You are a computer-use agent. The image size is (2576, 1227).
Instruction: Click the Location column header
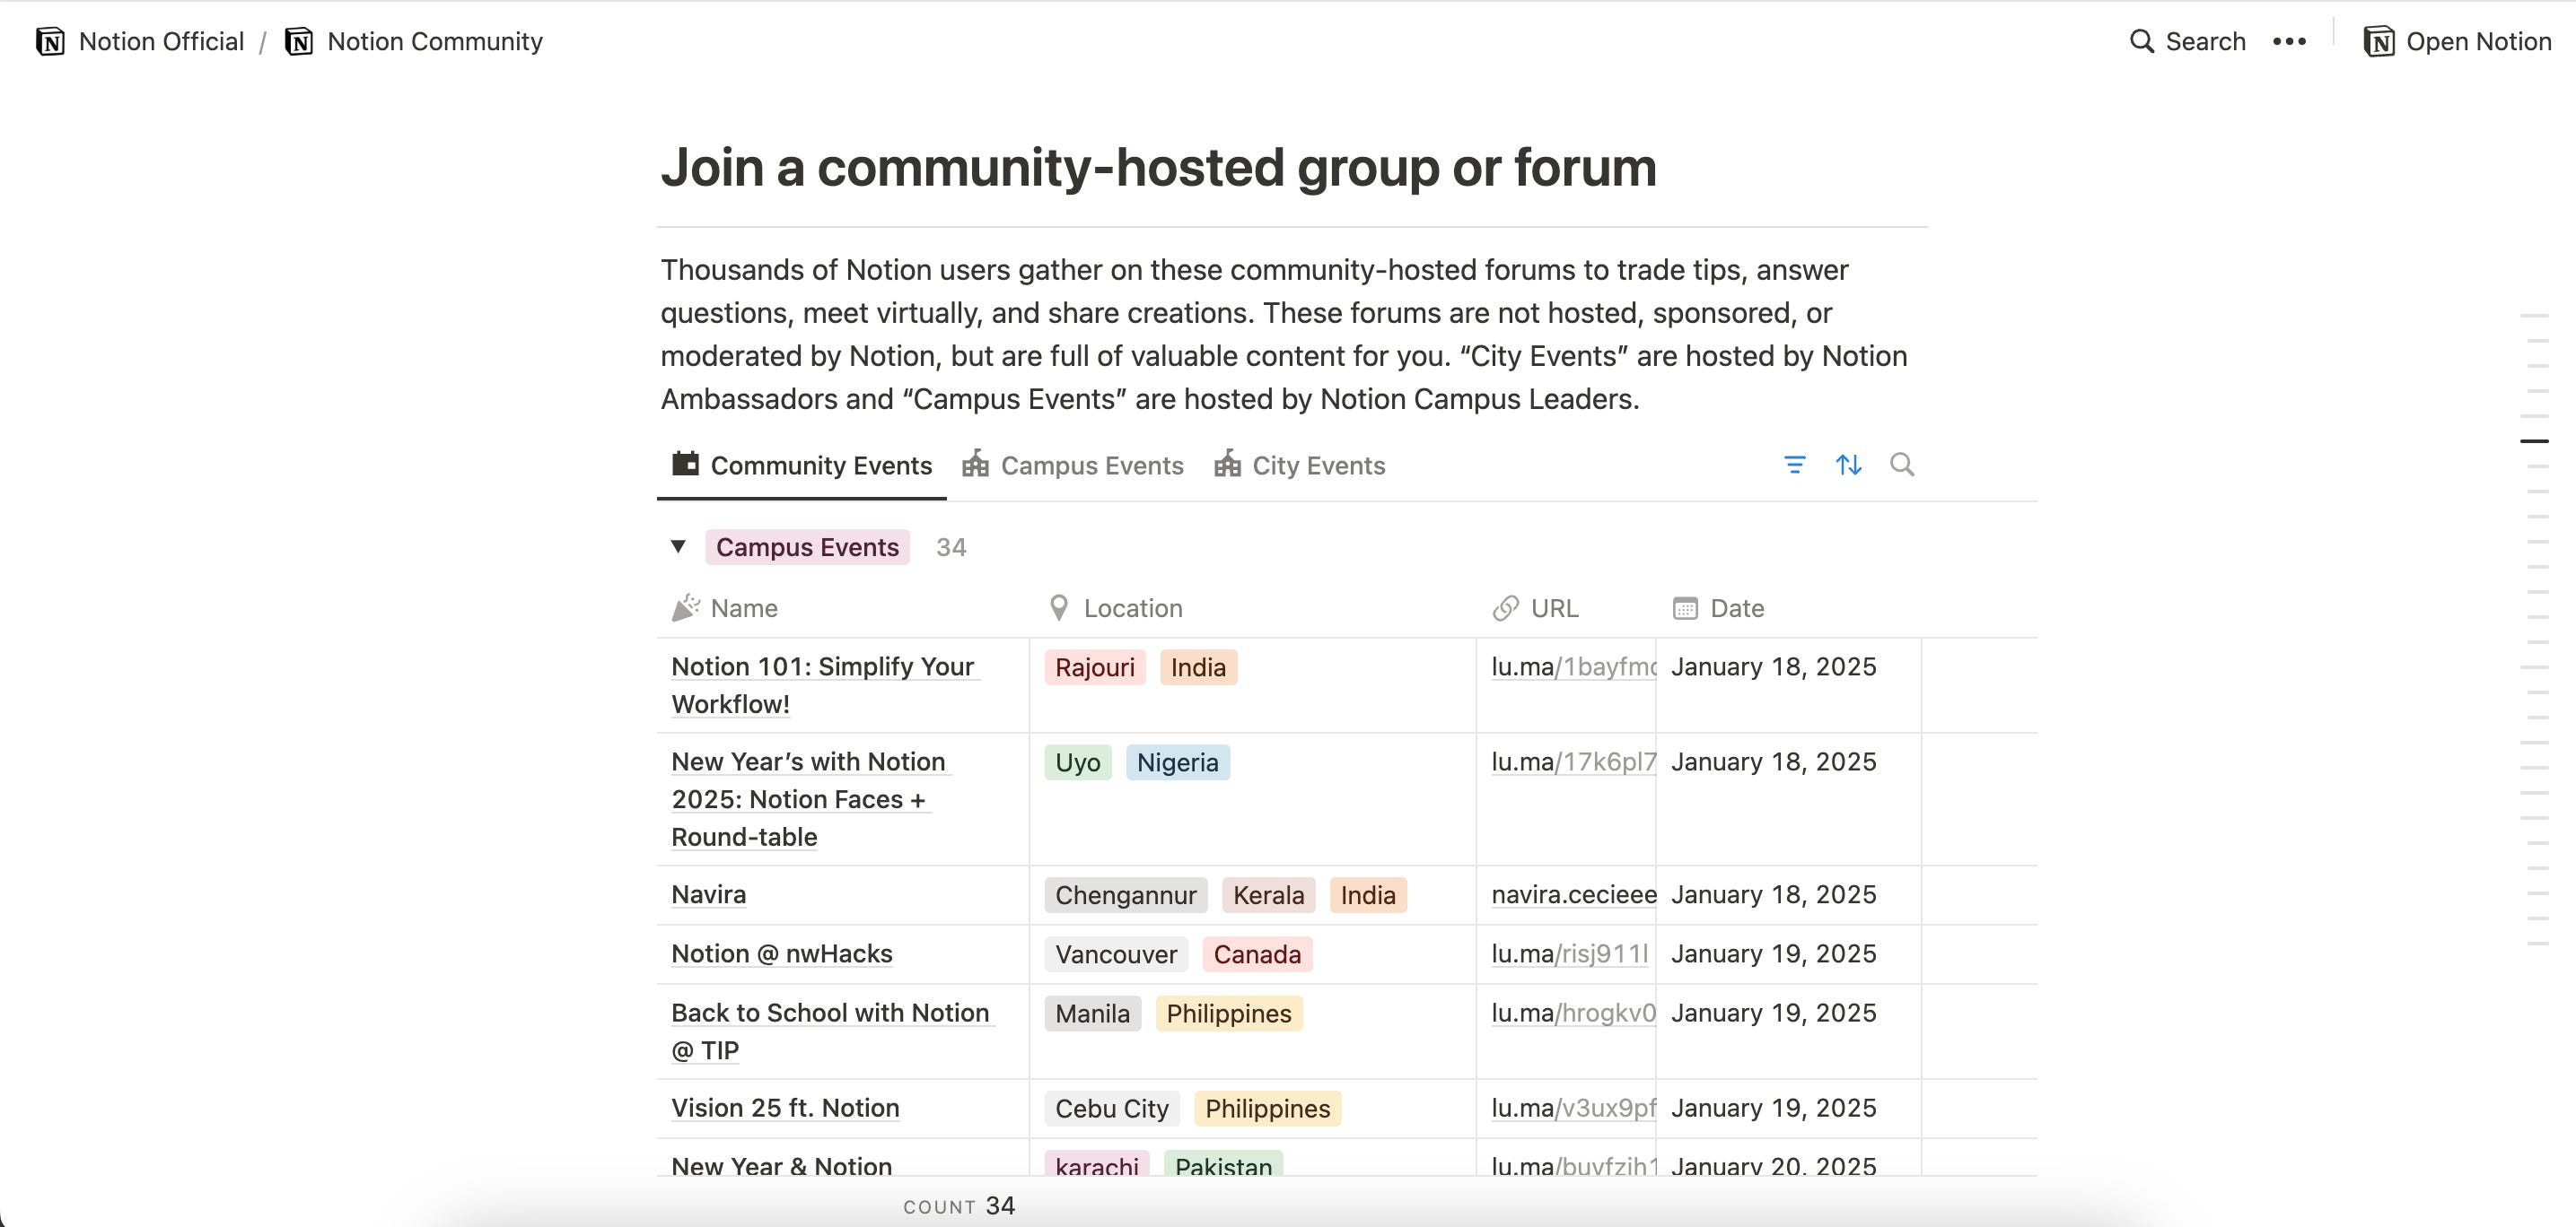point(1115,607)
